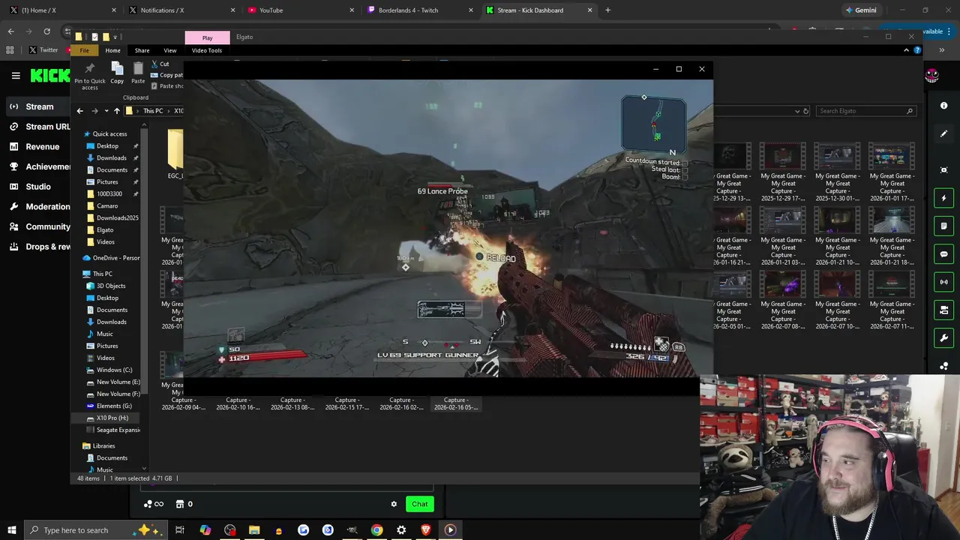
Task: Click the Kick profile avatar icon
Action: coord(931,75)
